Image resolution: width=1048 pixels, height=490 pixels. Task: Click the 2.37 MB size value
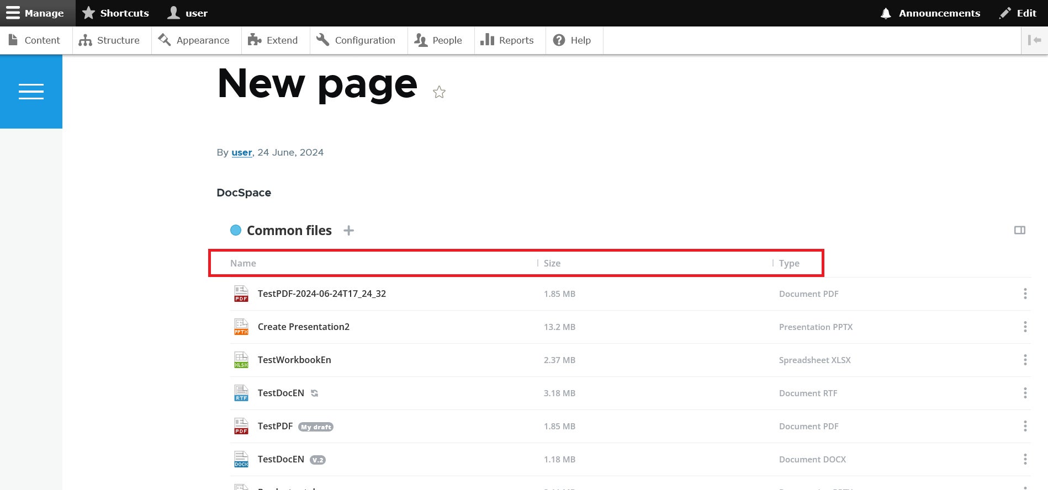[559, 360]
